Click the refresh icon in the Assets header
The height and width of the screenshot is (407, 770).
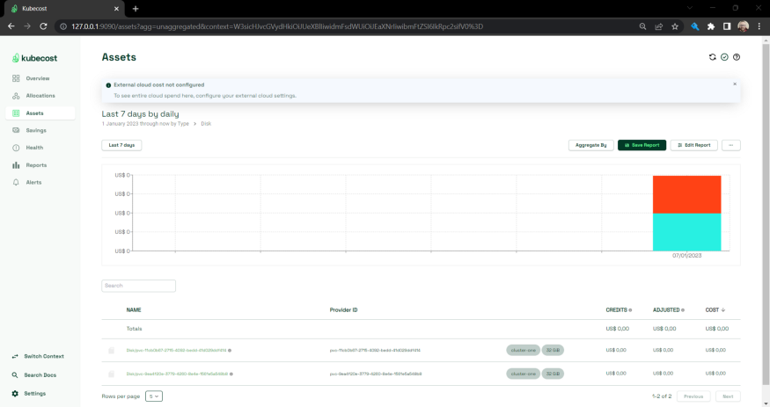[713, 57]
